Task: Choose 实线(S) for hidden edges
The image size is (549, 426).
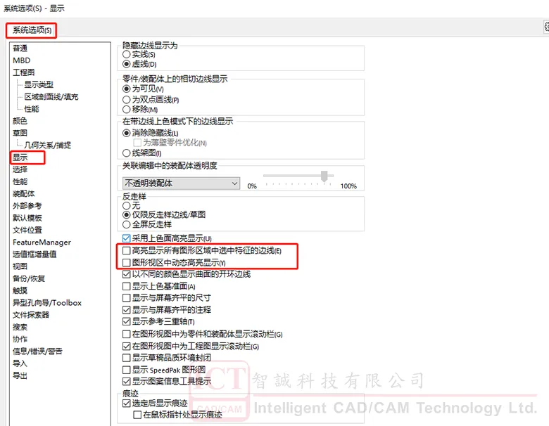Action: (x=127, y=55)
